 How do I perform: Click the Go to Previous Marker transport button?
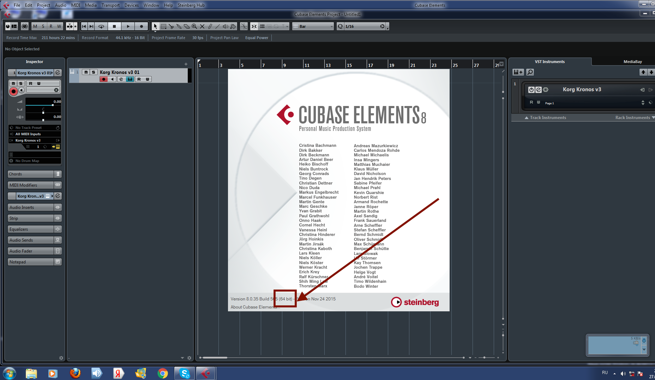tap(84, 26)
